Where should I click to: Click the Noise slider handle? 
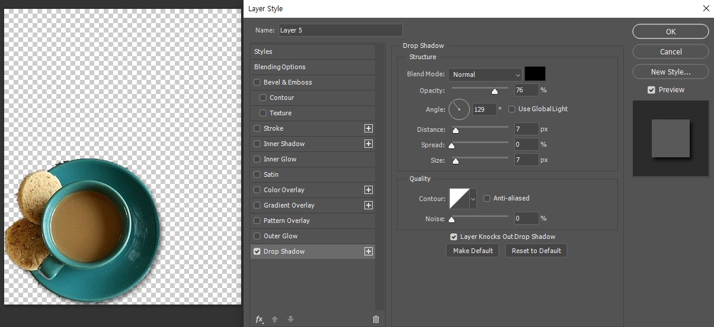[x=452, y=219]
